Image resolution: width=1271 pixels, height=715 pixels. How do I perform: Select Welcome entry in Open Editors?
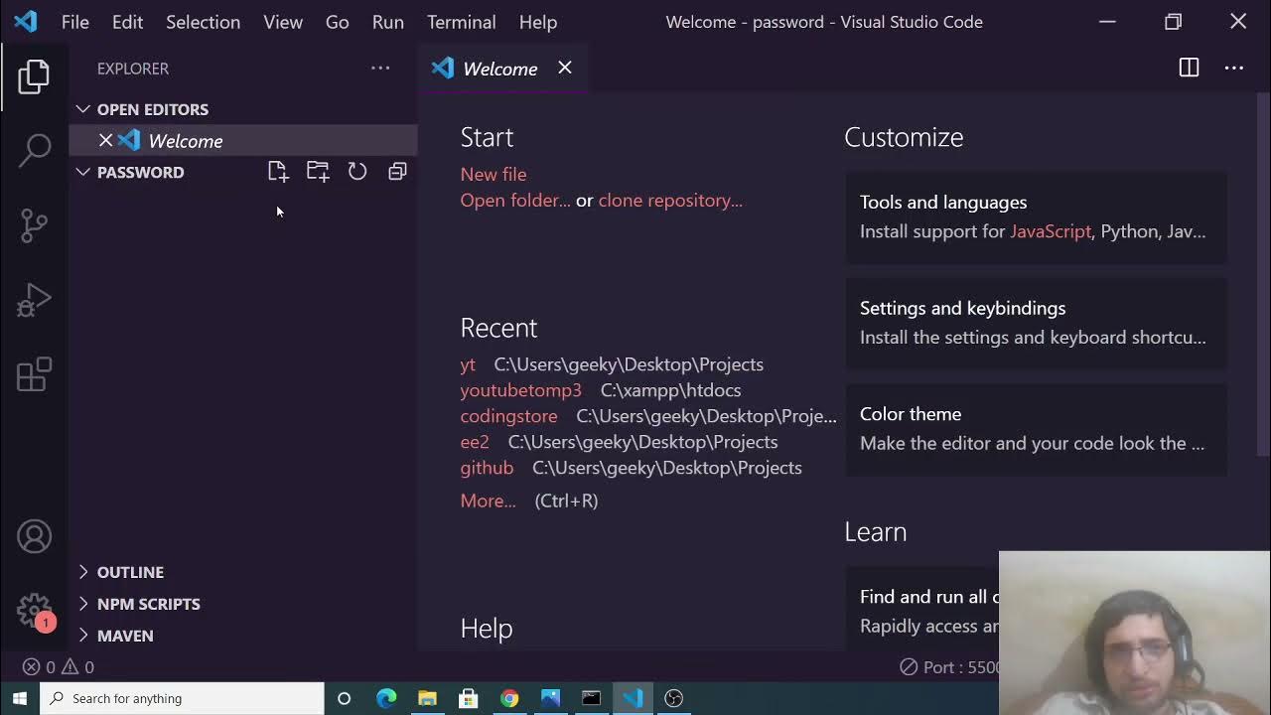coord(243,141)
